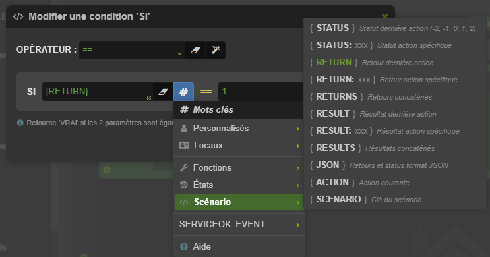The height and width of the screenshot is (257, 490).
Task: Insert the RESULT last action keyword
Action: coord(395,114)
